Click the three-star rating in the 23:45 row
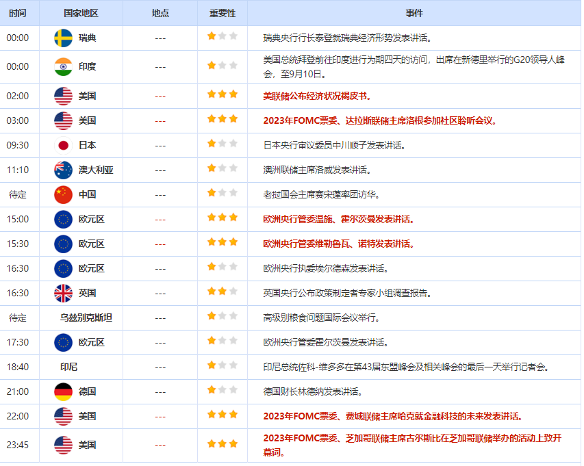 coord(223,444)
